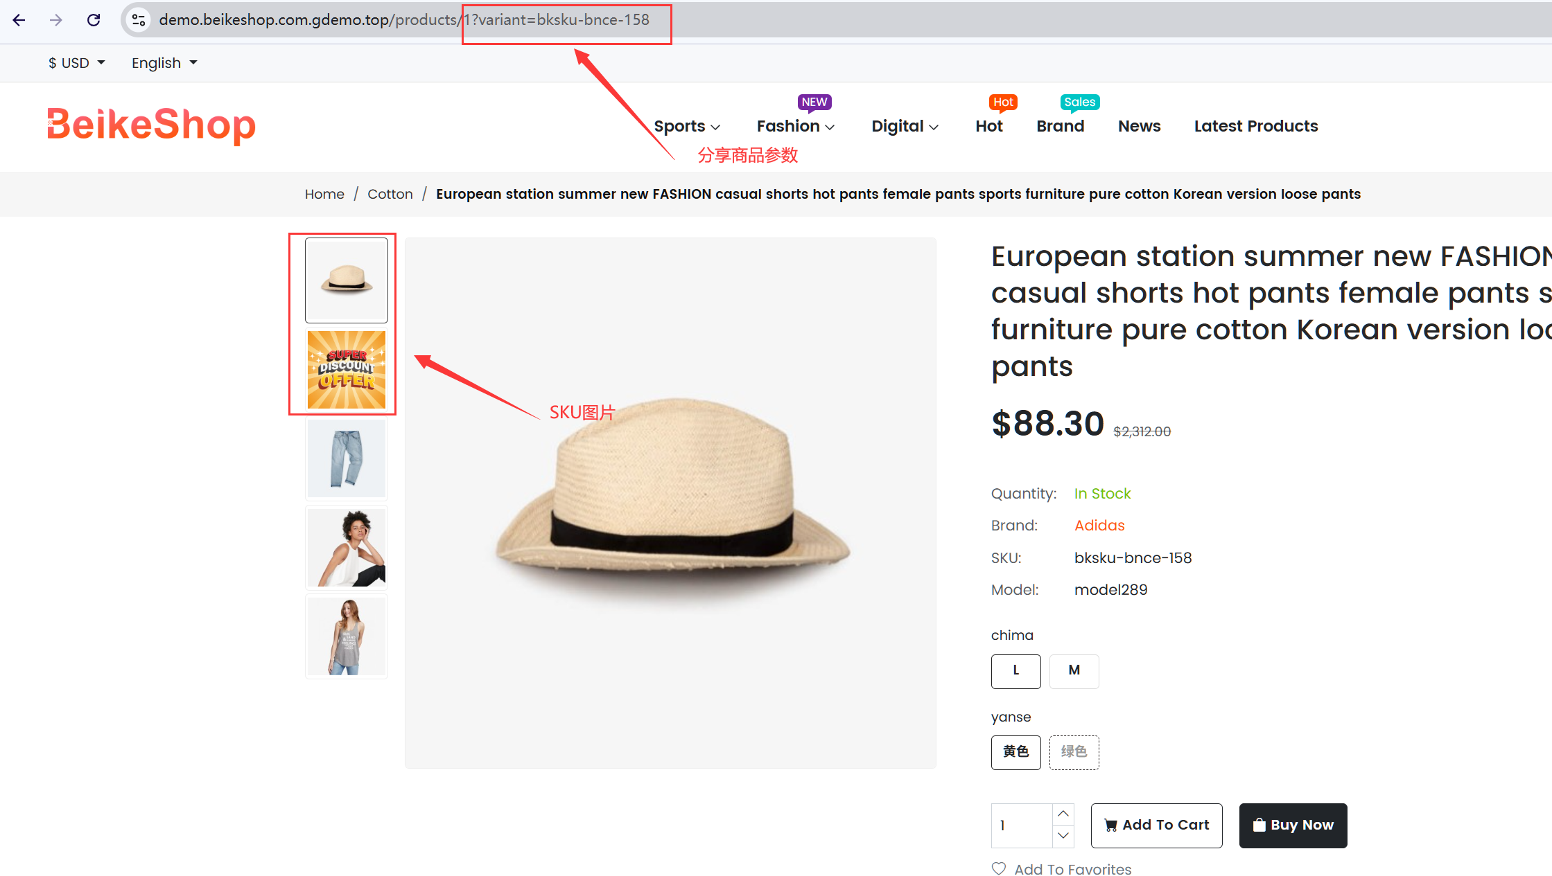Screen dimensions: 1552x876
Task: Select the Super Discount Offer thumbnail
Action: (347, 370)
